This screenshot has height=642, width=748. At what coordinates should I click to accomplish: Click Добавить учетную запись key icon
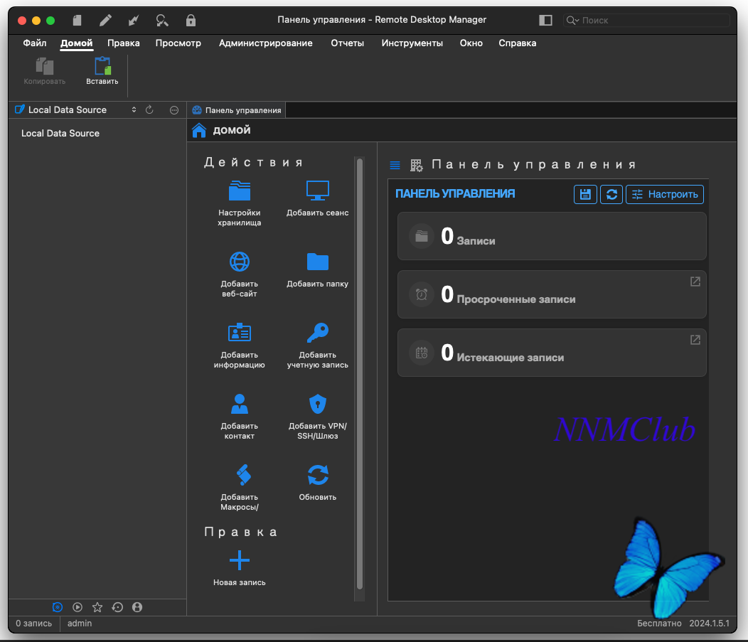[317, 333]
